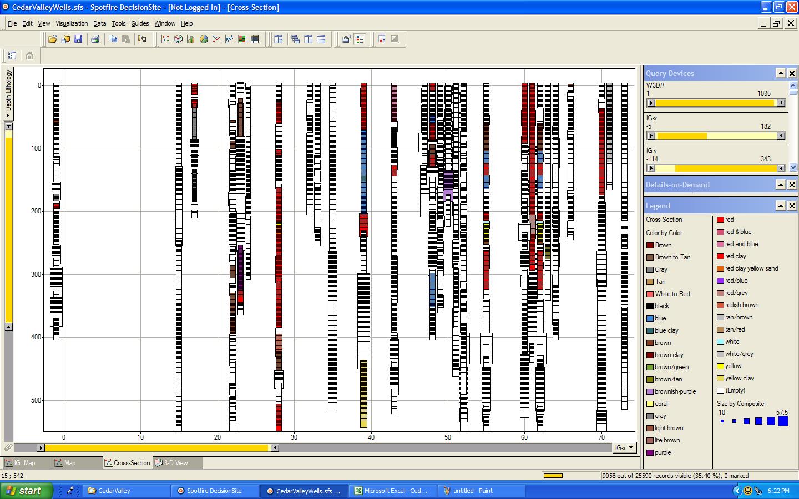
Task: Create a new 2D scatter plot
Action: point(165,39)
